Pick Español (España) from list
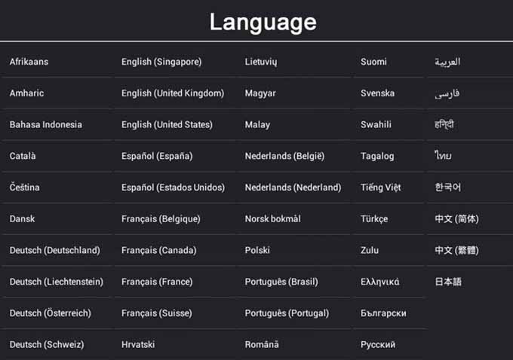This screenshot has width=513, height=360. 157,156
